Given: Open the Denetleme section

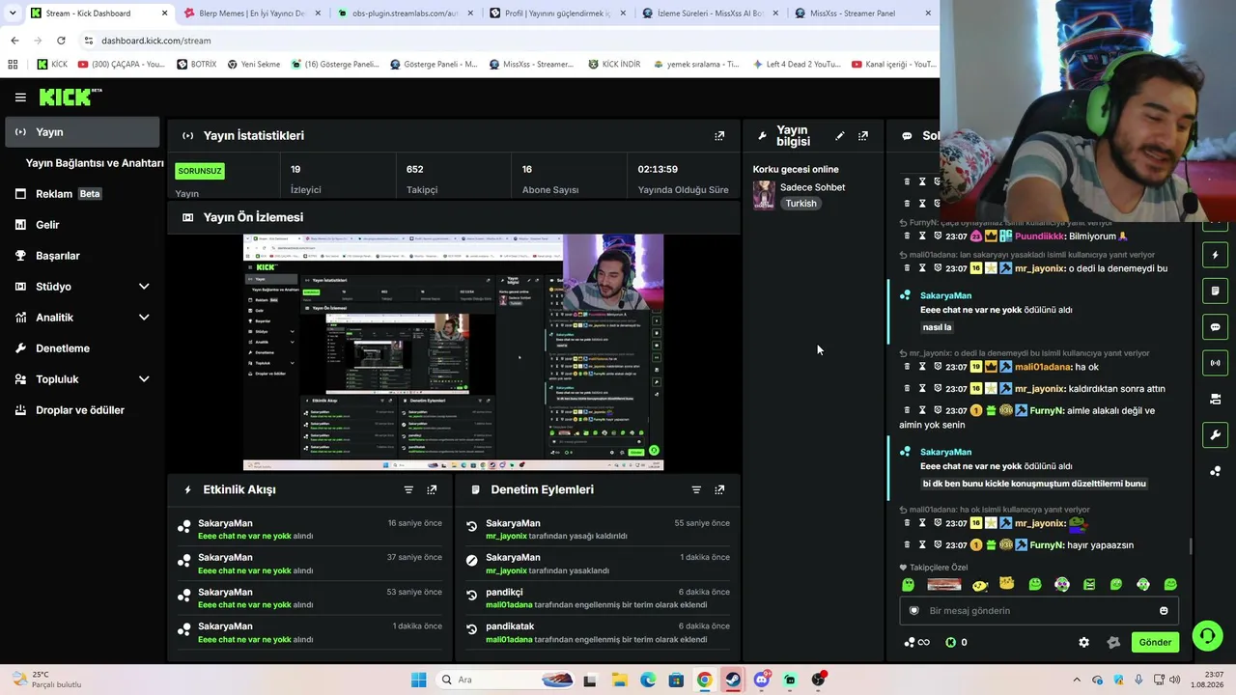Looking at the screenshot, I should point(82,348).
